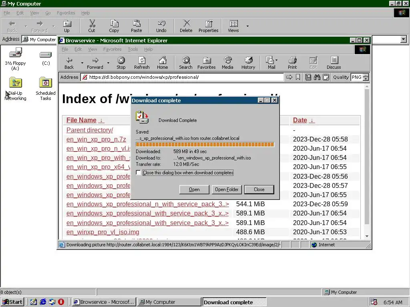Click the Start button
Screen dimensions: 410x307
(x=12, y=302)
